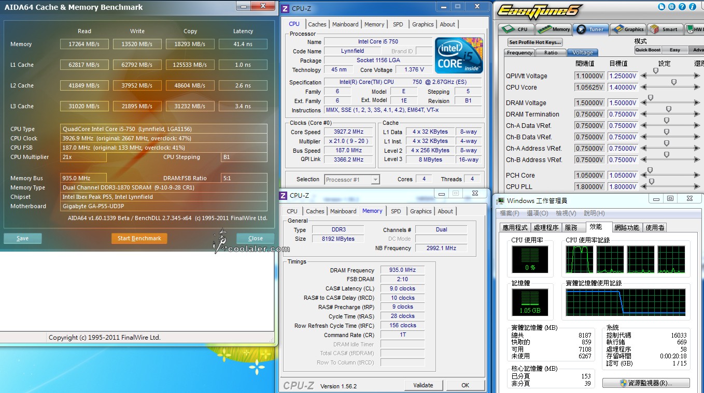The image size is (704, 393).
Task: Decrease DRAM Voltage with left arrow
Action: coord(643,103)
